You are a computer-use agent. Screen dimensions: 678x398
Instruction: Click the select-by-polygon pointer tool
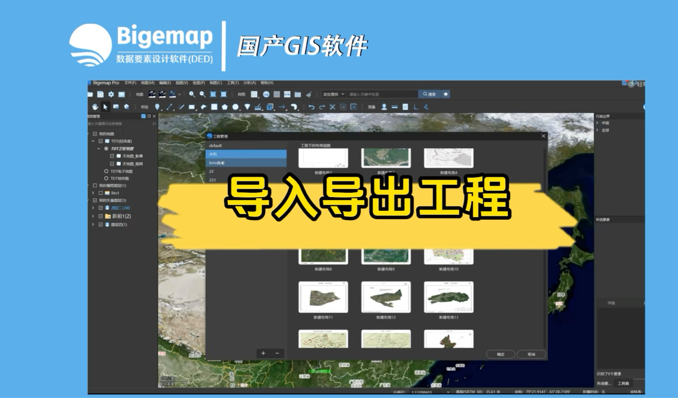126,107
